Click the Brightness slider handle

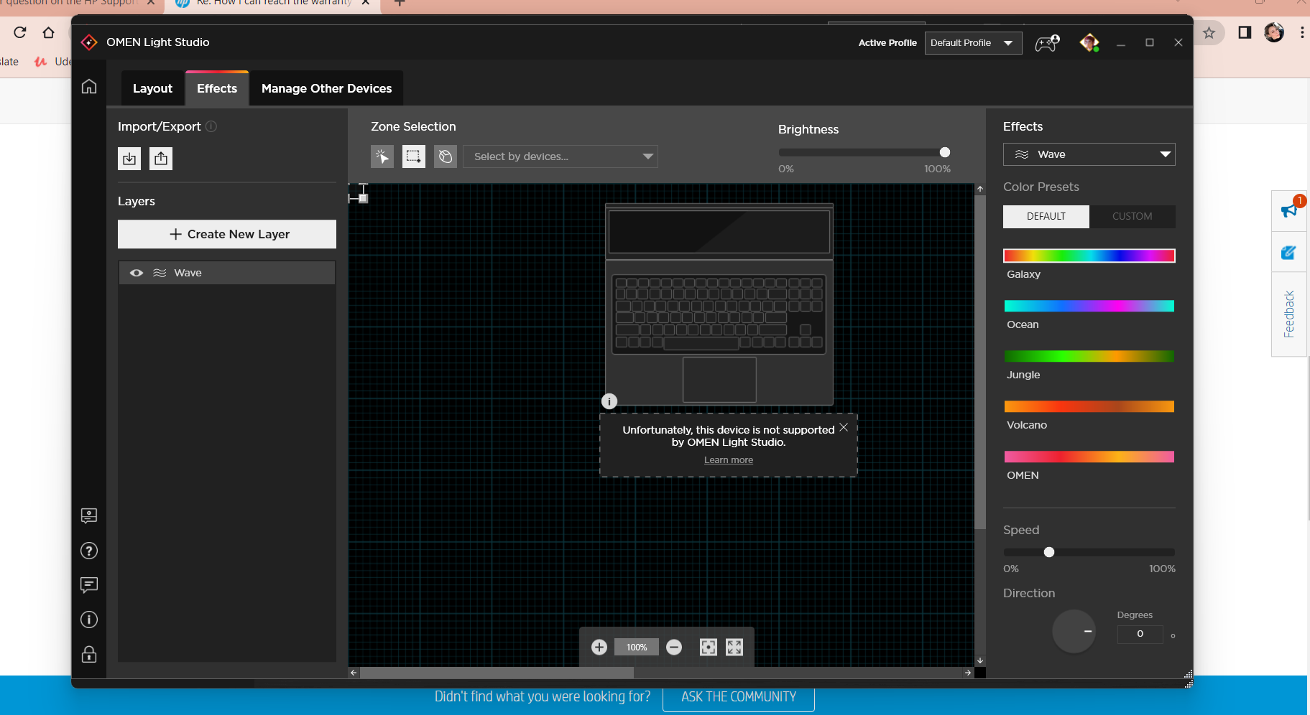[x=945, y=152]
